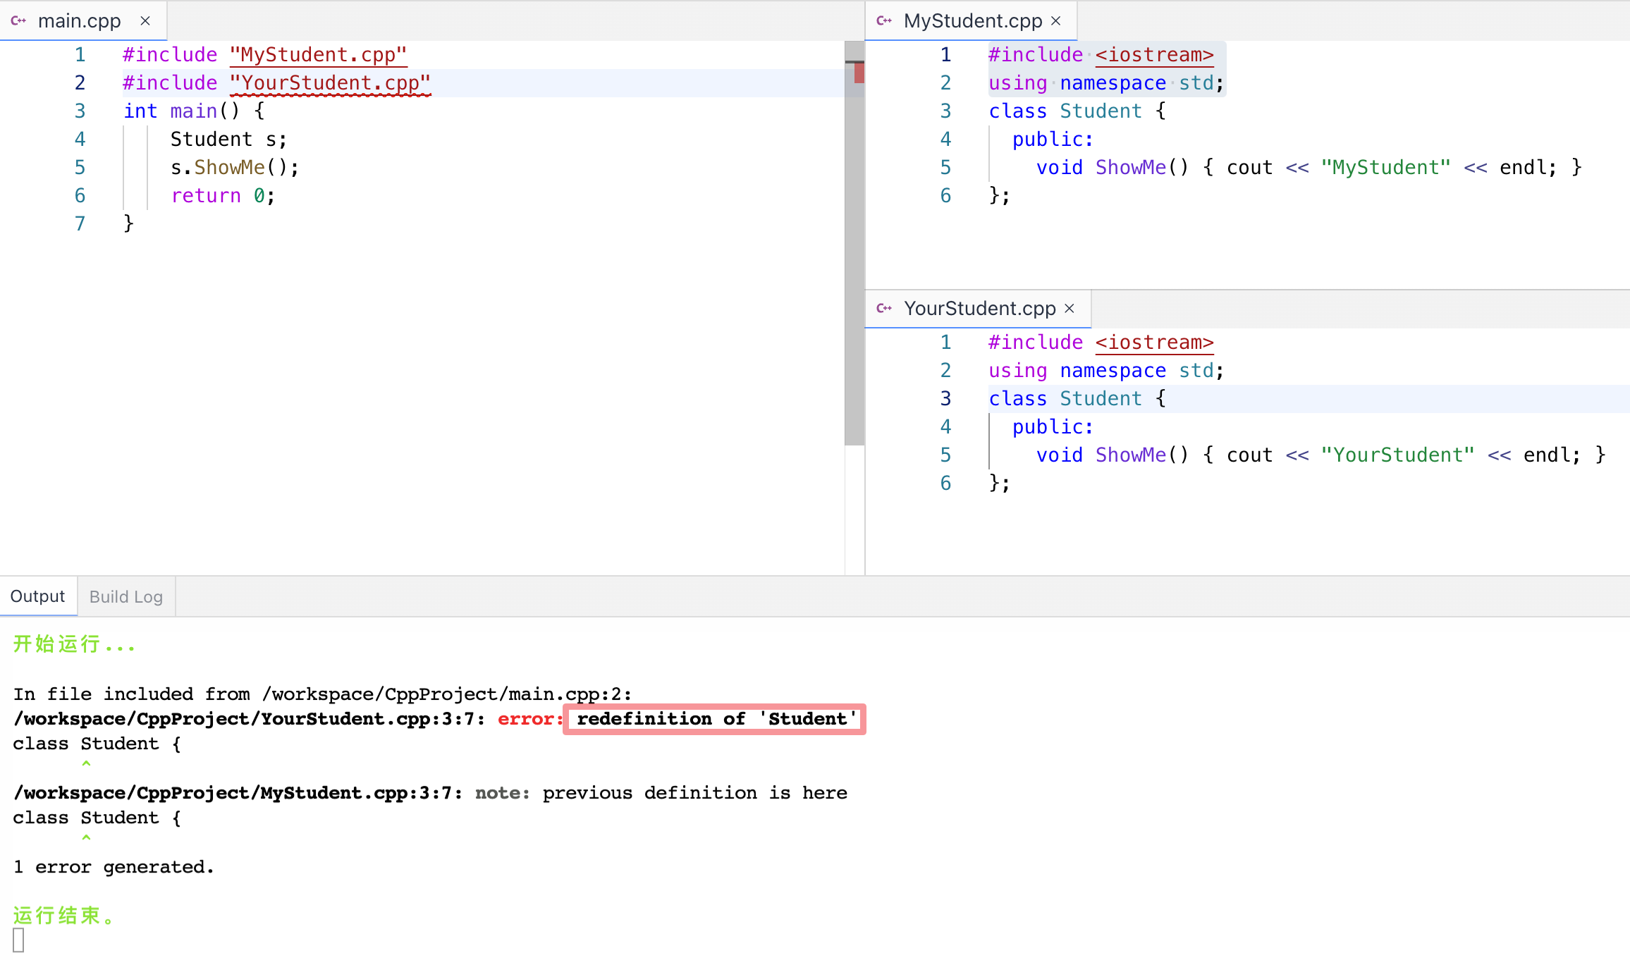Click the underlined "YourStudent.cpp" include string
Image resolution: width=1630 pixels, height=960 pixels.
coord(330,83)
